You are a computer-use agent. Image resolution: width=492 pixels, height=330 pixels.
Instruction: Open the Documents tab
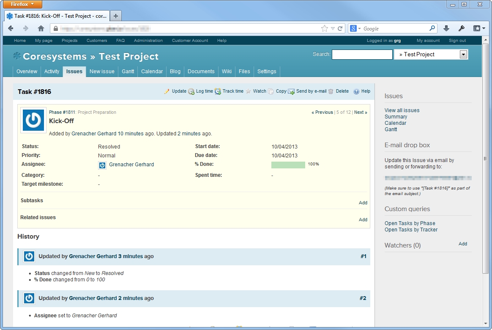click(x=201, y=71)
